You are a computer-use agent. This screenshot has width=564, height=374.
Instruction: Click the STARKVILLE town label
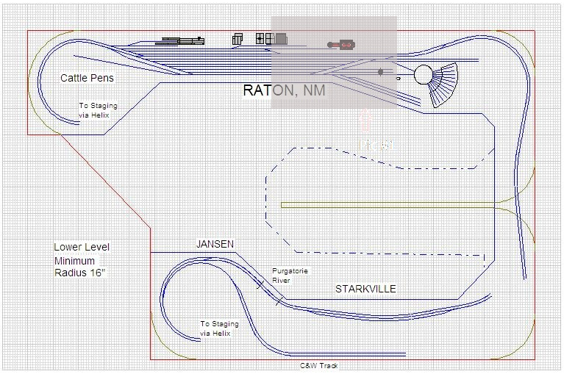coord(365,289)
